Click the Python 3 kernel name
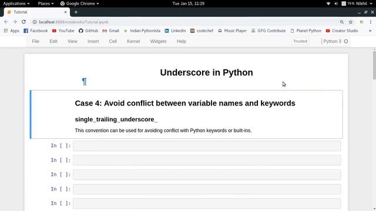The image size is (376, 211). pyautogui.click(x=332, y=41)
